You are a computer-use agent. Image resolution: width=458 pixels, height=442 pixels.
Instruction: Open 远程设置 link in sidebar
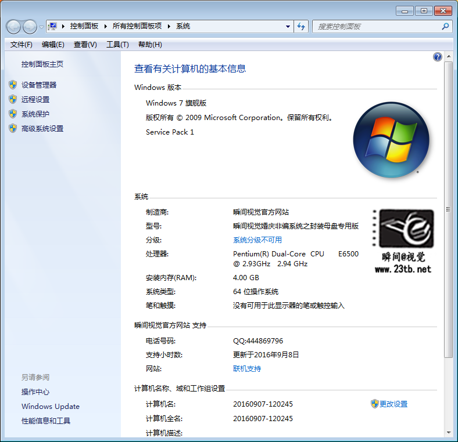pyautogui.click(x=35, y=99)
